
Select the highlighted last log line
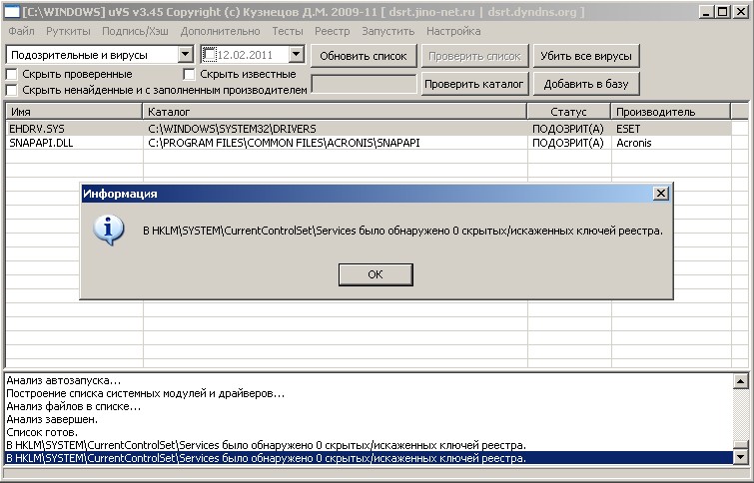(370, 458)
